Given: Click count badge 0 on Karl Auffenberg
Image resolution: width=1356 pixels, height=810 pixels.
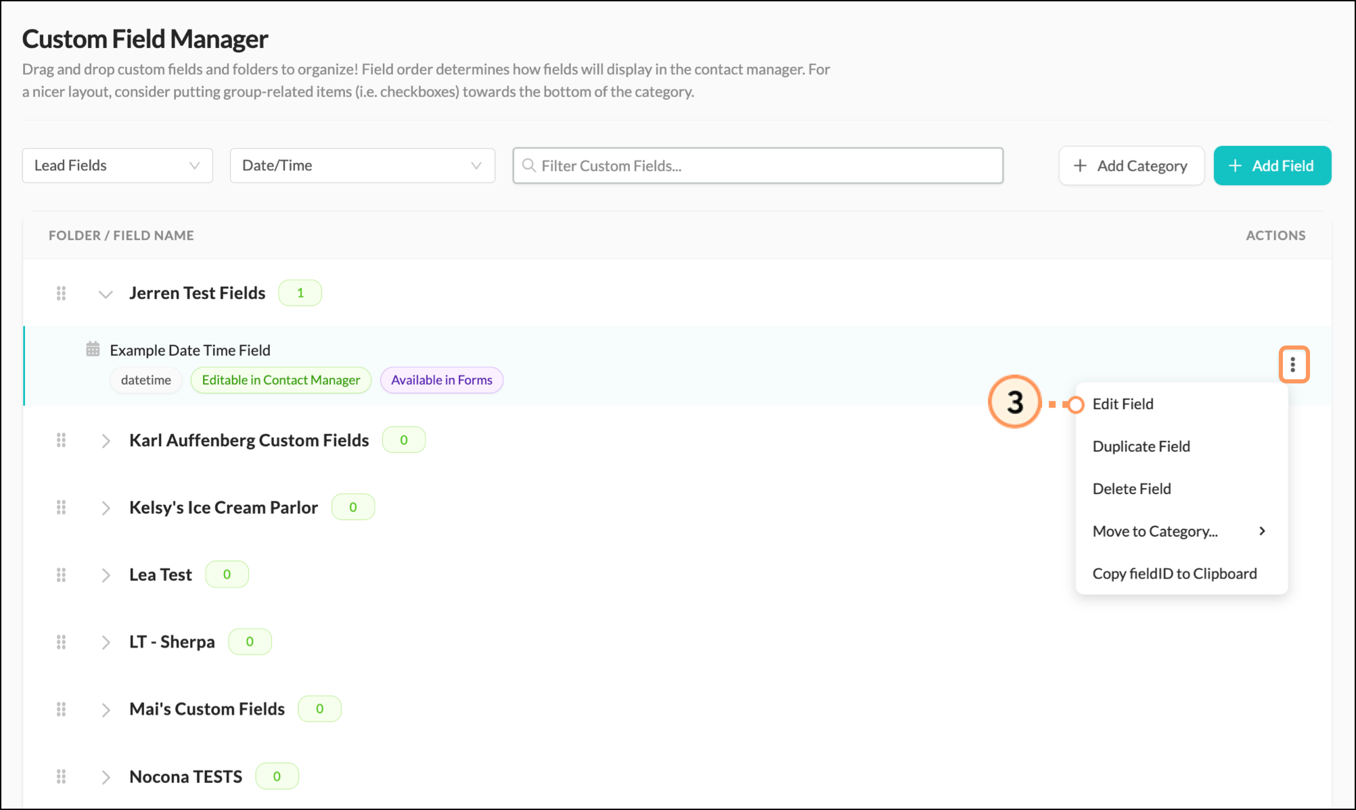Looking at the screenshot, I should point(404,440).
